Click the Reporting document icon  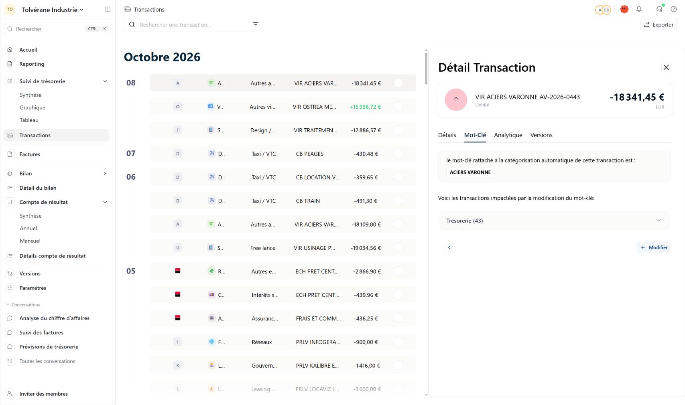tap(10, 64)
